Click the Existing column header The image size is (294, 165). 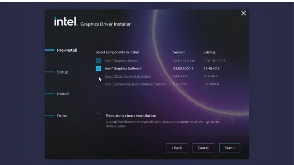209,52
